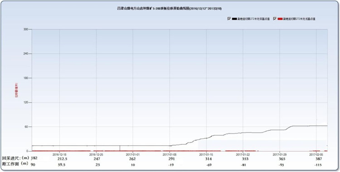The width and height of the screenshot is (340, 172).
Task: Click the 2017-02-05 date label
Action: click(x=316, y=154)
